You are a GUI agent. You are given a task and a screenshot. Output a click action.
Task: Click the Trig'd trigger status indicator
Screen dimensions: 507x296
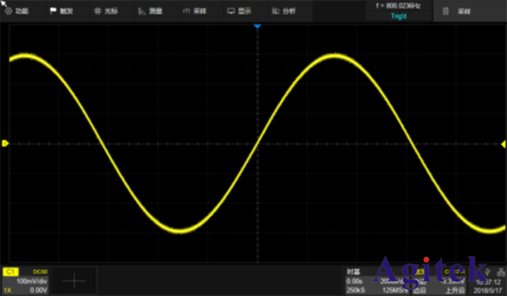[x=398, y=16]
